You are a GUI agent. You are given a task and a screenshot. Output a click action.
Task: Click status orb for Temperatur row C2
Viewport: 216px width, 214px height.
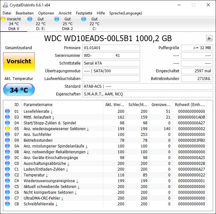tap(7, 175)
